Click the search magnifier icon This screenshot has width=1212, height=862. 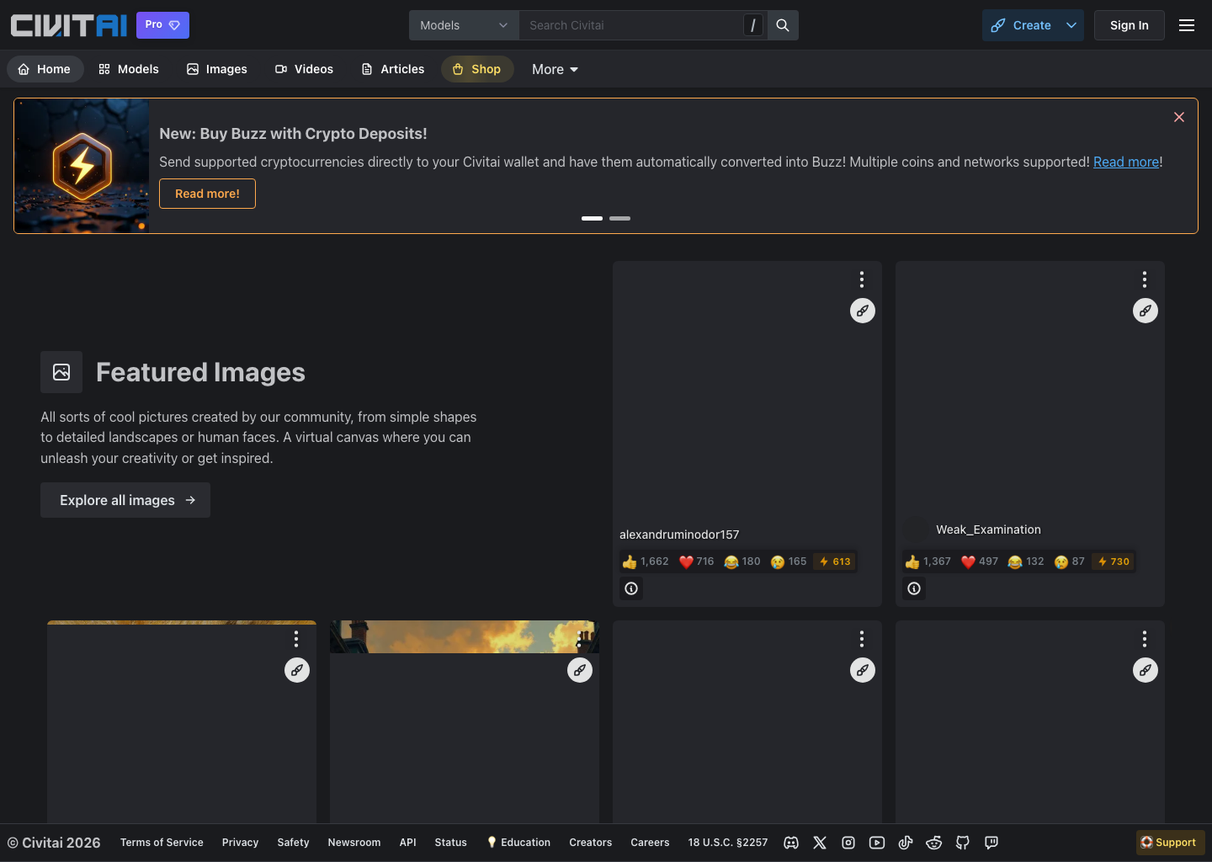782,25
